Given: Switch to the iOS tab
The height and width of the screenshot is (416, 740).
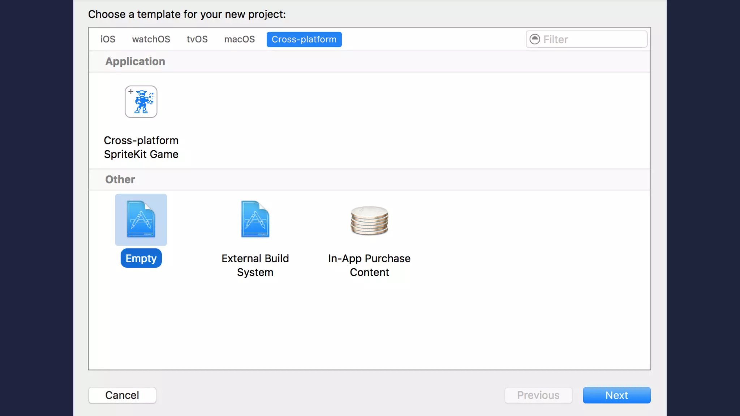Looking at the screenshot, I should [x=108, y=39].
